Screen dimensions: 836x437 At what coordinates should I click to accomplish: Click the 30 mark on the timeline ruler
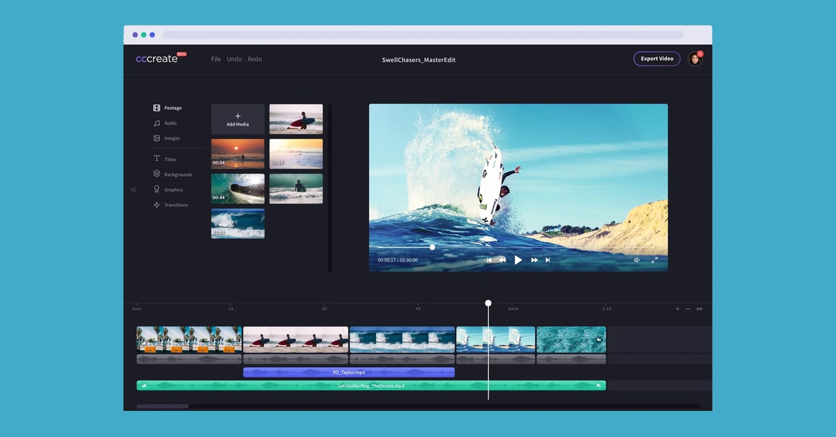click(324, 309)
